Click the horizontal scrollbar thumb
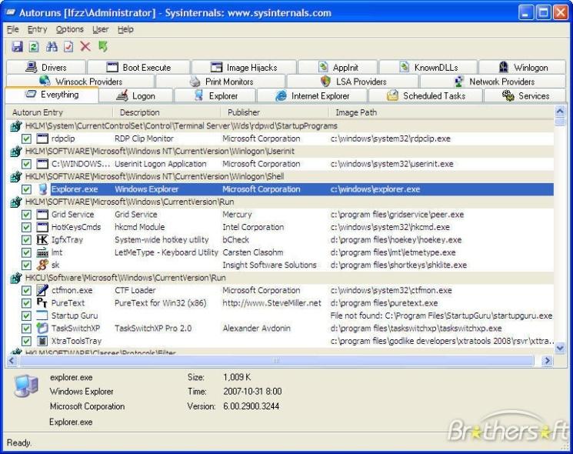The width and height of the screenshot is (573, 454). pyautogui.click(x=276, y=361)
